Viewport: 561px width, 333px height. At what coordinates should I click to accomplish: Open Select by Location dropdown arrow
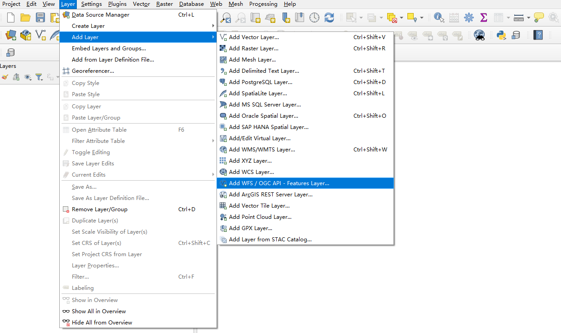[x=421, y=18]
